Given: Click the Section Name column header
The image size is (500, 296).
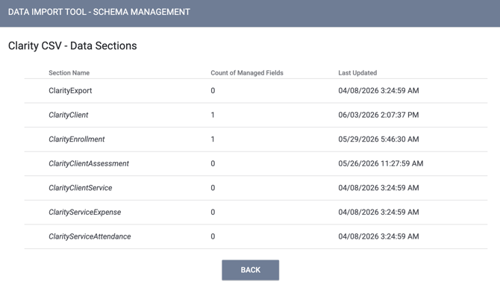Looking at the screenshot, I should [x=69, y=72].
